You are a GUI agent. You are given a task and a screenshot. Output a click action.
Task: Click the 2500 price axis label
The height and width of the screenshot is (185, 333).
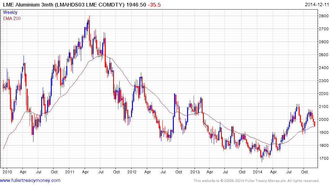click(324, 55)
